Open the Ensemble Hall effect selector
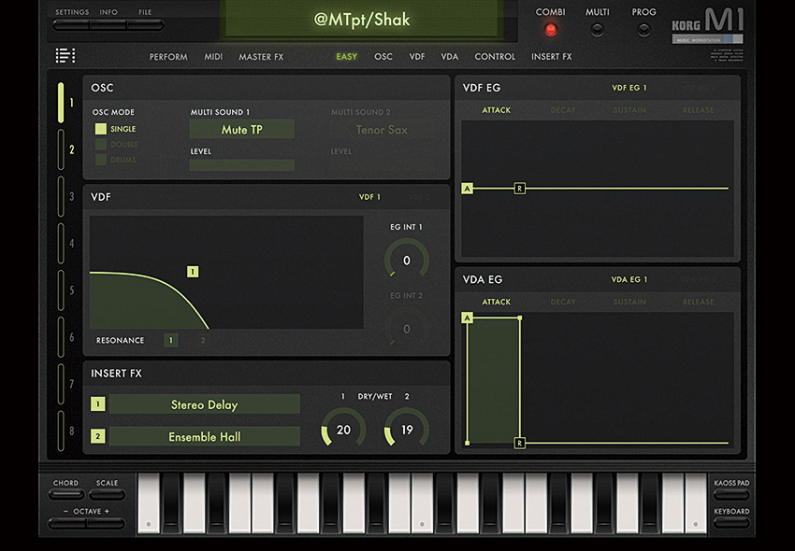The width and height of the screenshot is (795, 551). [204, 436]
